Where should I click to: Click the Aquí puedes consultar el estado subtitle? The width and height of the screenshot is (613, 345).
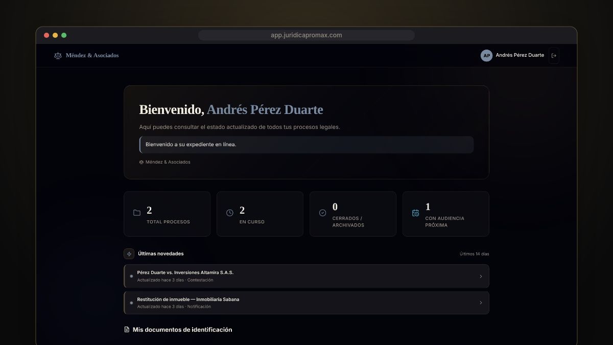(240, 127)
